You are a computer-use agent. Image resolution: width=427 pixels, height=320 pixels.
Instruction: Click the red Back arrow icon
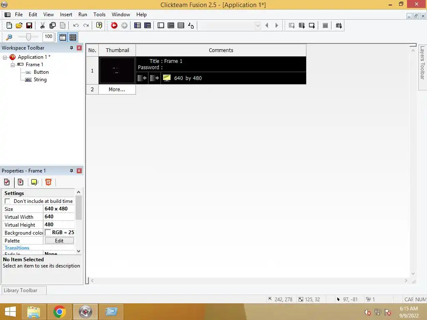pyautogui.click(x=114, y=25)
